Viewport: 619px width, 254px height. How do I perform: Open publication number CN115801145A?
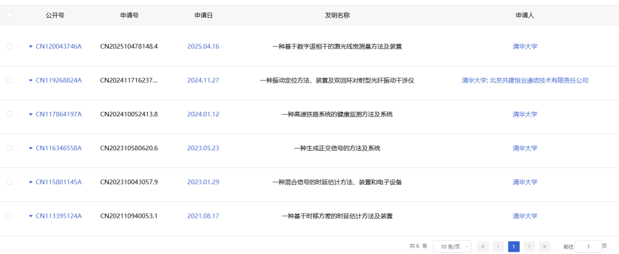coord(59,182)
